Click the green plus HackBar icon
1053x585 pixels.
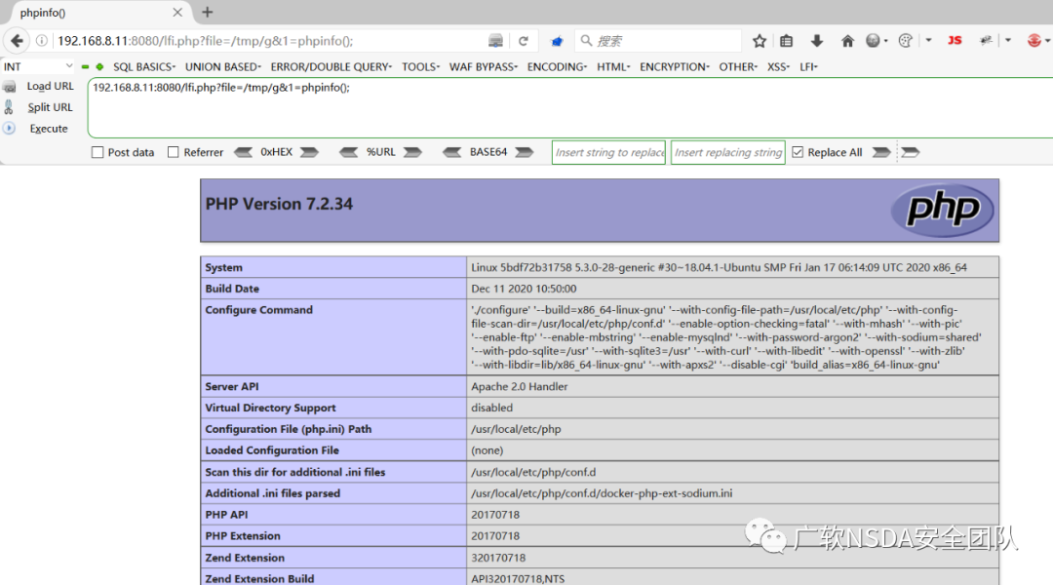[99, 66]
